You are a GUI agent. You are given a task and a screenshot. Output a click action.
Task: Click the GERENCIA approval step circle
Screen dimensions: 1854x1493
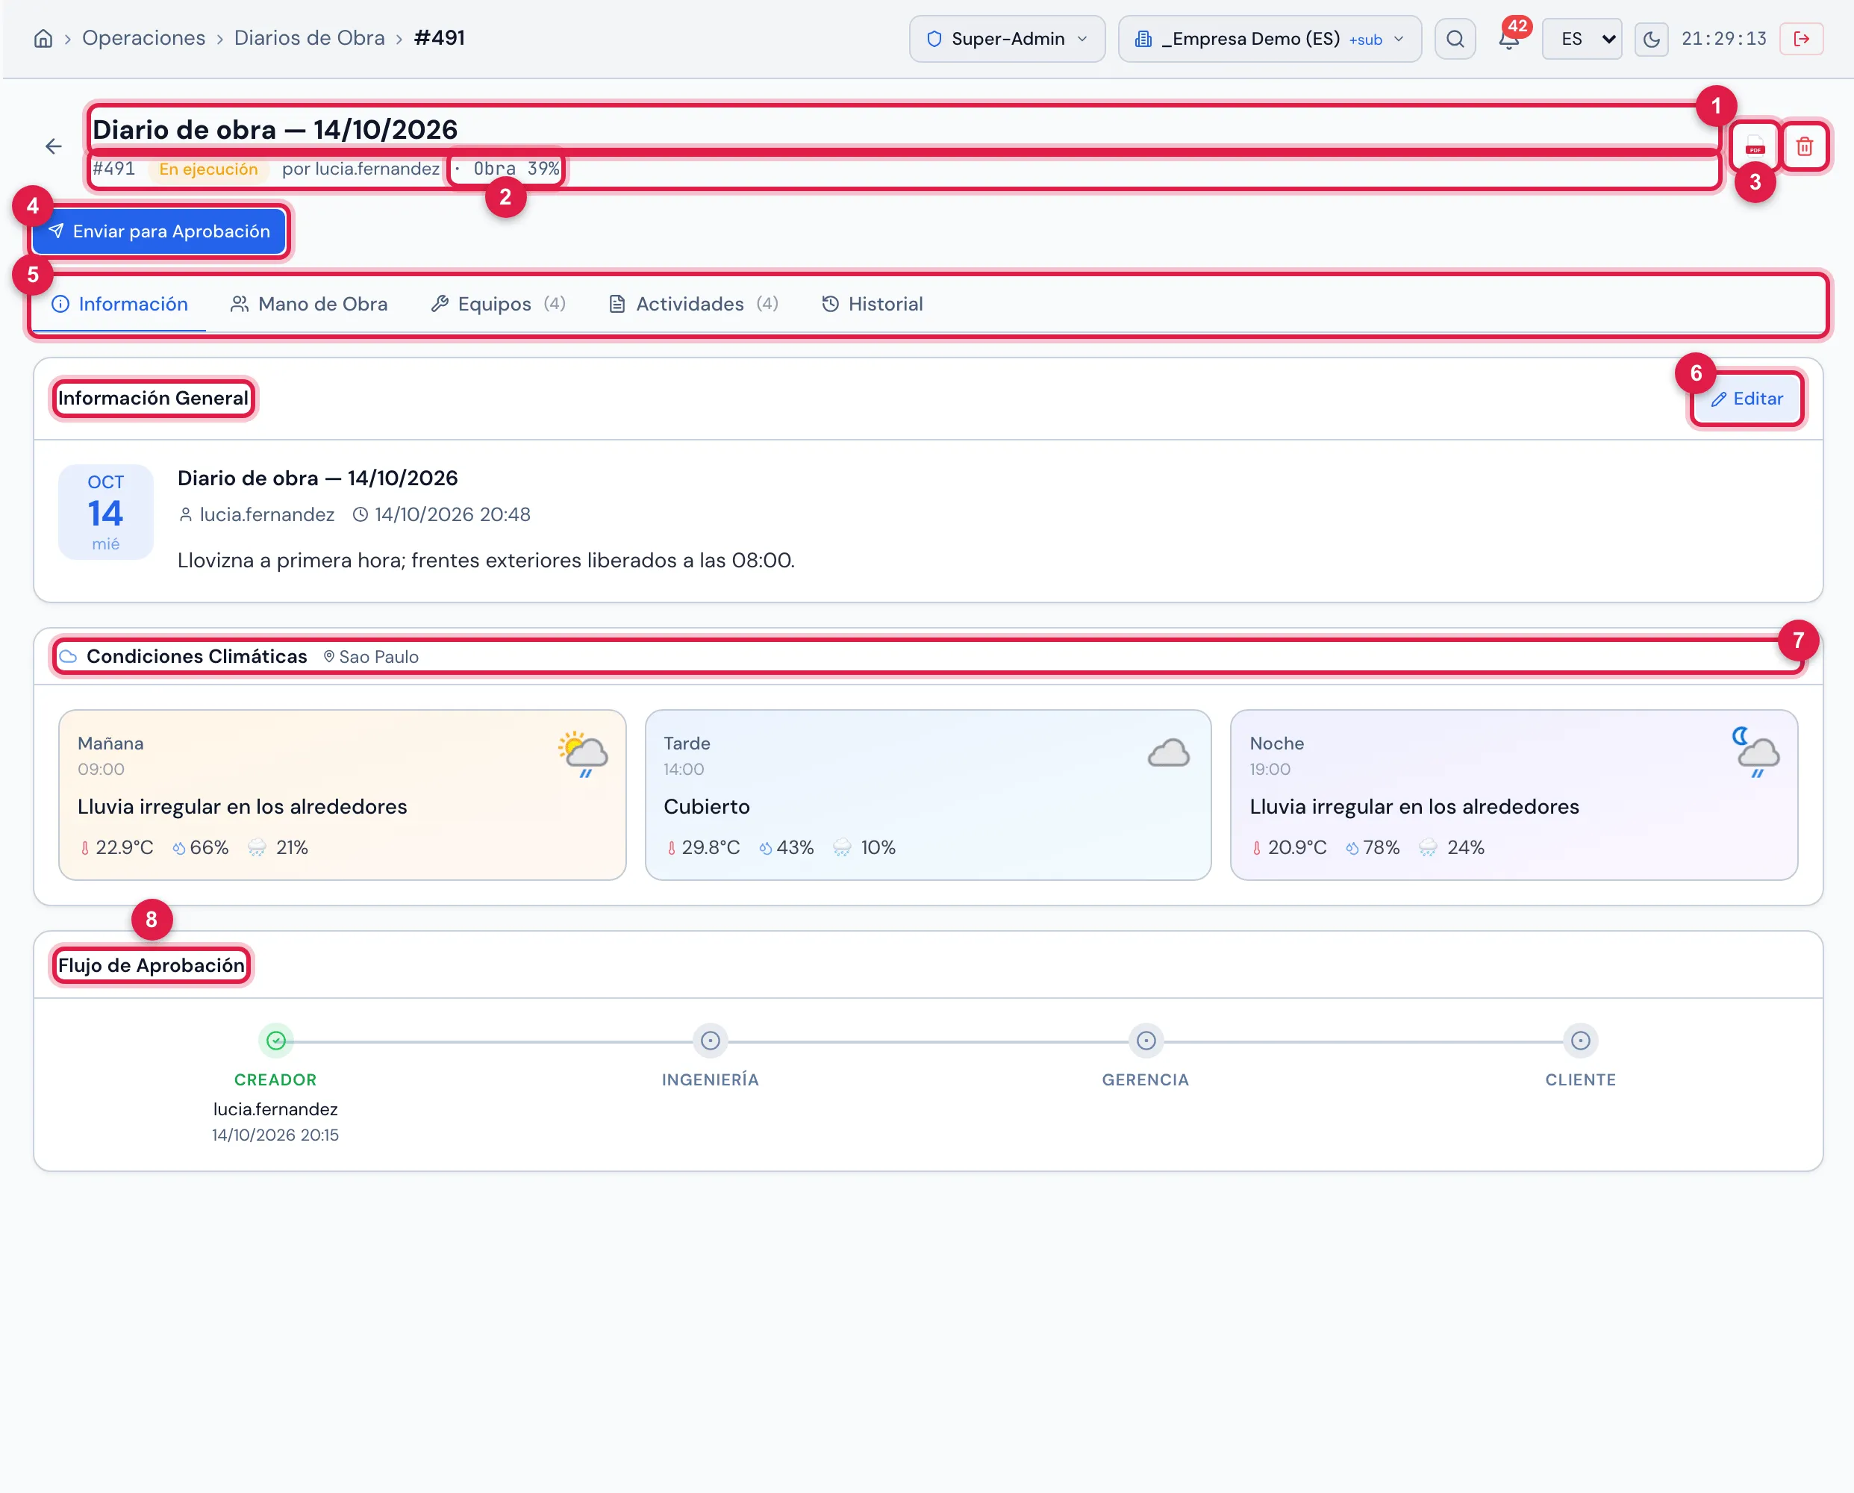[1146, 1041]
